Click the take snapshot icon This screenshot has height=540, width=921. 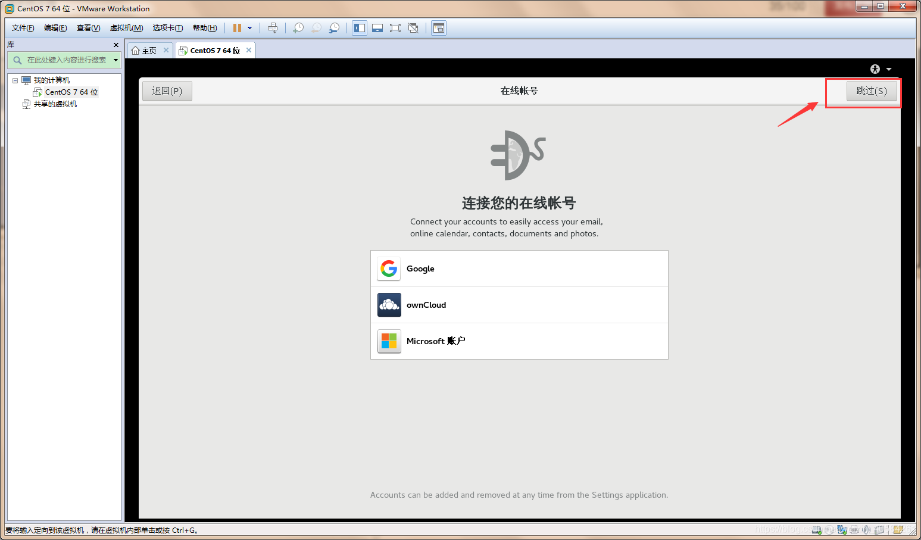(298, 28)
